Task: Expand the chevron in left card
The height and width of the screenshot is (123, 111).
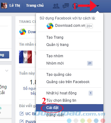Action: coord(7,71)
